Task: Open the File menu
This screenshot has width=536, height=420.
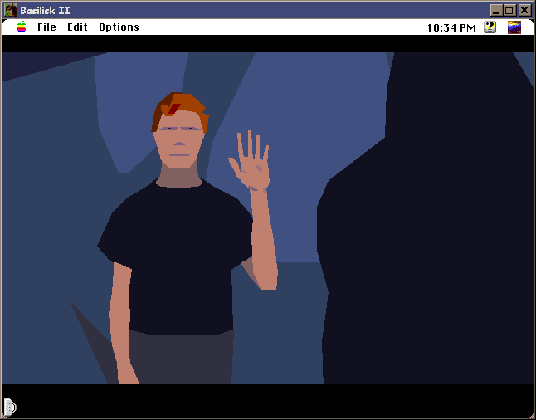Action: [46, 27]
